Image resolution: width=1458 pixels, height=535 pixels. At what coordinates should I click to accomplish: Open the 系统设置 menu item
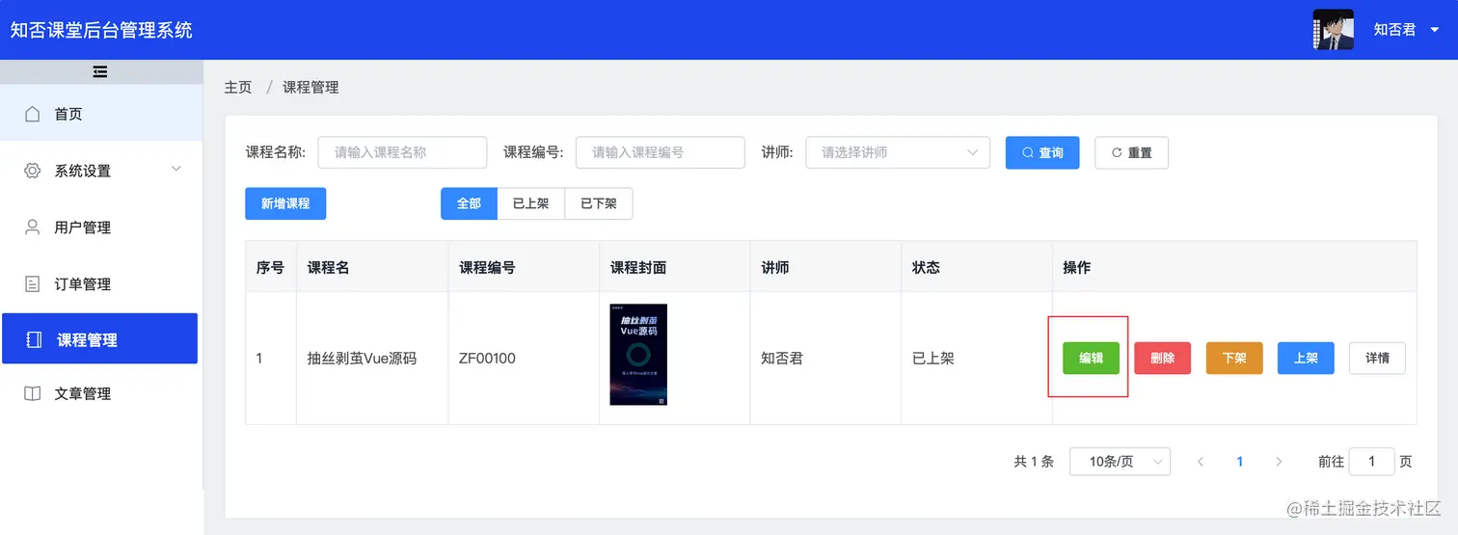[x=101, y=171]
